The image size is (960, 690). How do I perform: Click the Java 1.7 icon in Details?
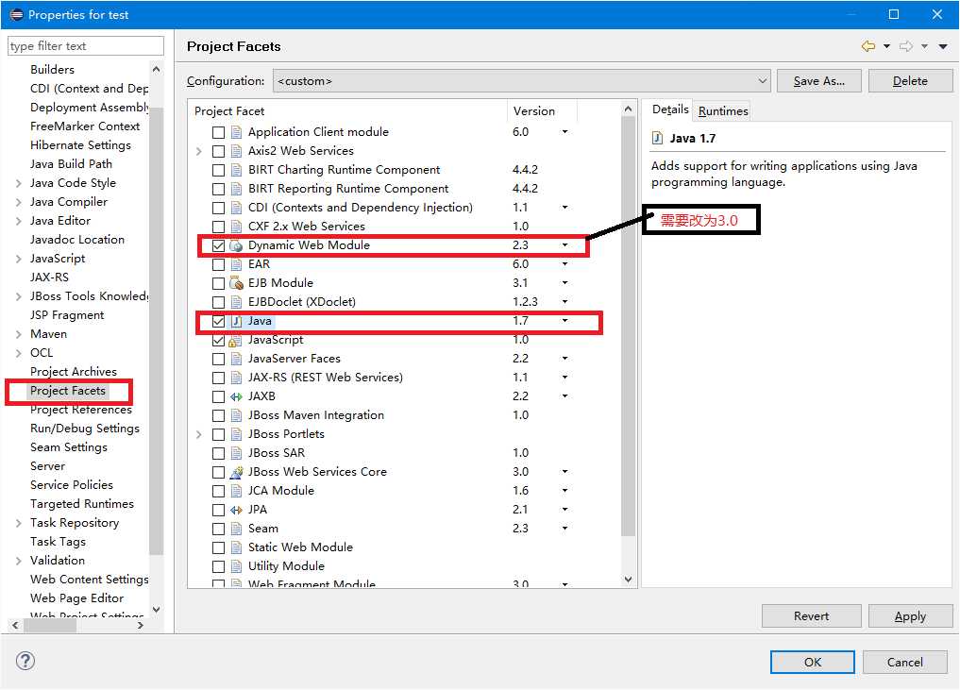coord(657,138)
